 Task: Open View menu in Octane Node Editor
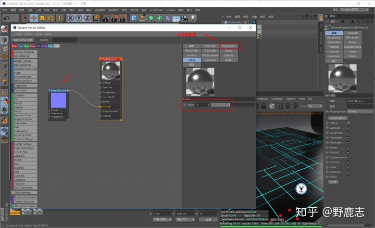point(39,34)
